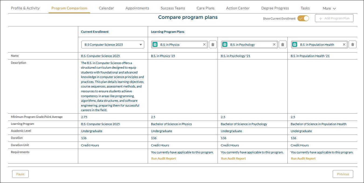Screen dimensions: 364x183
Task: Click the Description row label
Action: pyautogui.click(x=19, y=63)
